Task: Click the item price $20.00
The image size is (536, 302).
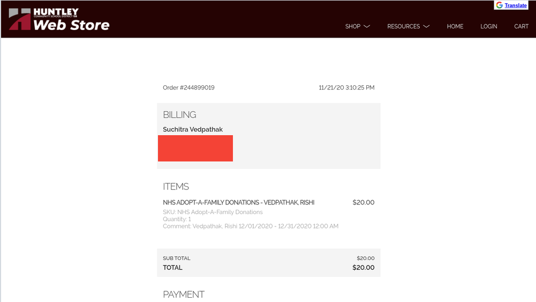Action: point(363,203)
